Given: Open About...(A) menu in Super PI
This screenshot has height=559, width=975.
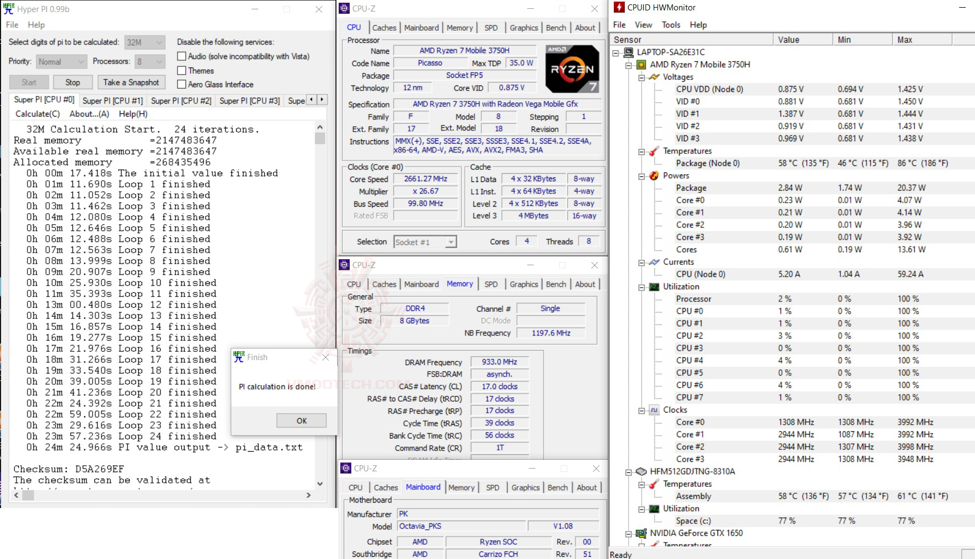Looking at the screenshot, I should click(x=89, y=114).
